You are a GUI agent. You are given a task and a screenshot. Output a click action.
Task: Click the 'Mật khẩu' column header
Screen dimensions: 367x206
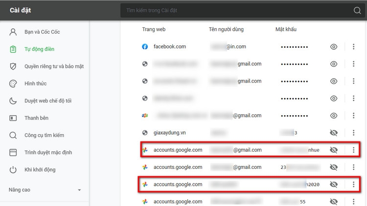click(x=286, y=29)
